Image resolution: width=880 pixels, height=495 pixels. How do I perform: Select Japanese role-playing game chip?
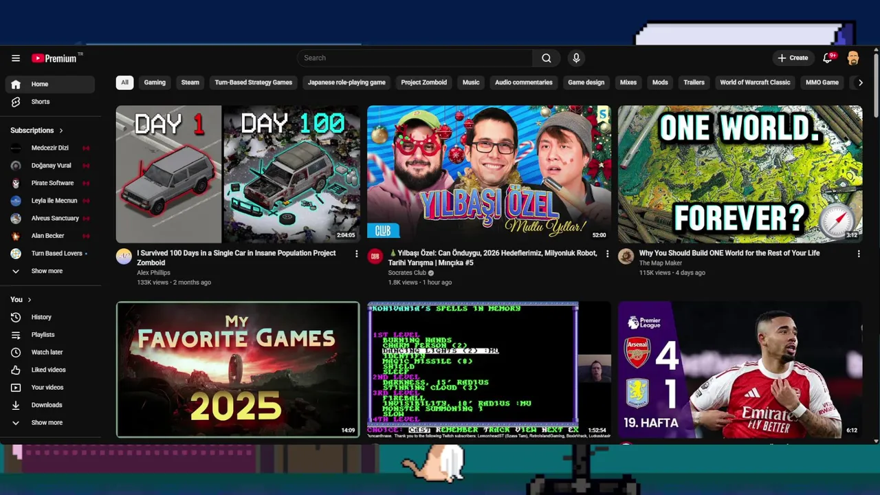[x=346, y=82]
